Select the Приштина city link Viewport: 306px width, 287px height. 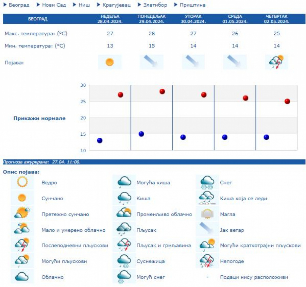192,5
